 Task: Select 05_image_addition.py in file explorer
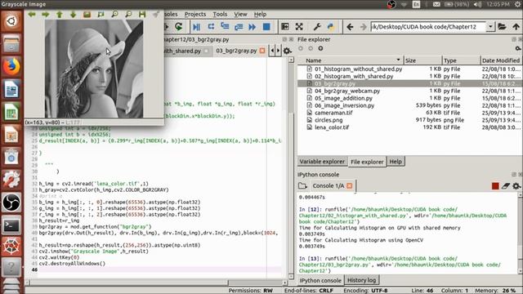(x=343, y=98)
